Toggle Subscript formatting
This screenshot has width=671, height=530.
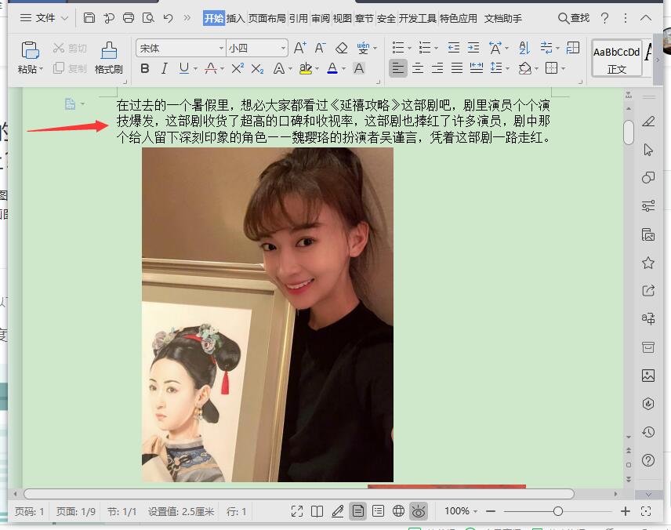click(257, 68)
